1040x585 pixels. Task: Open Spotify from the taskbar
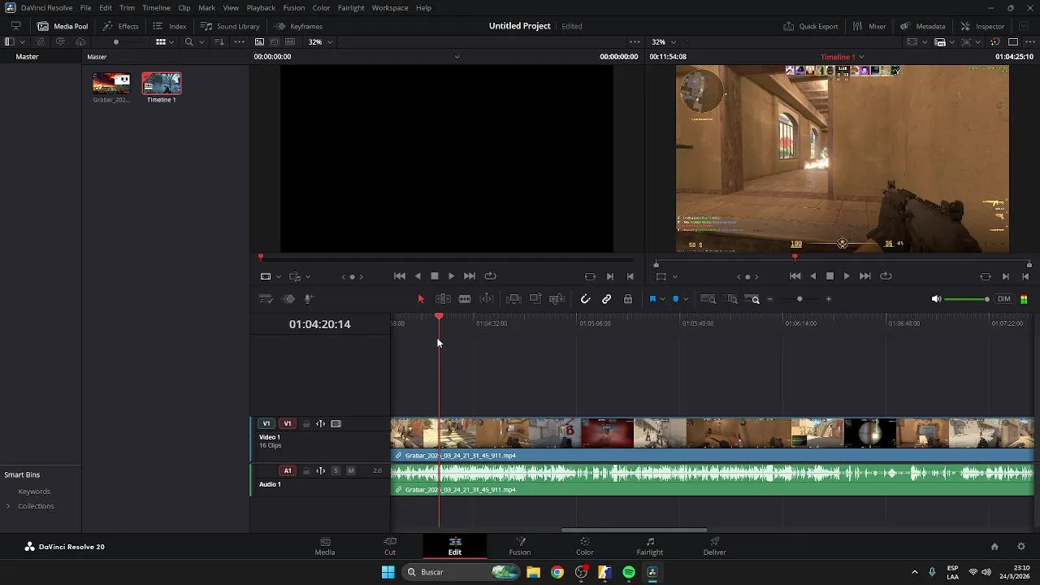point(629,572)
